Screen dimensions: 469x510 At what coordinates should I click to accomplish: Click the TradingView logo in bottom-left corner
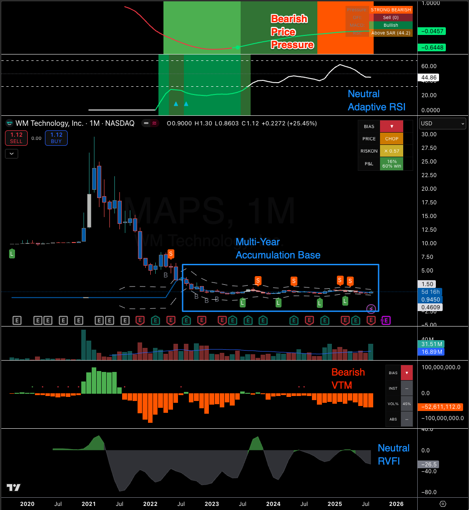(x=13, y=487)
